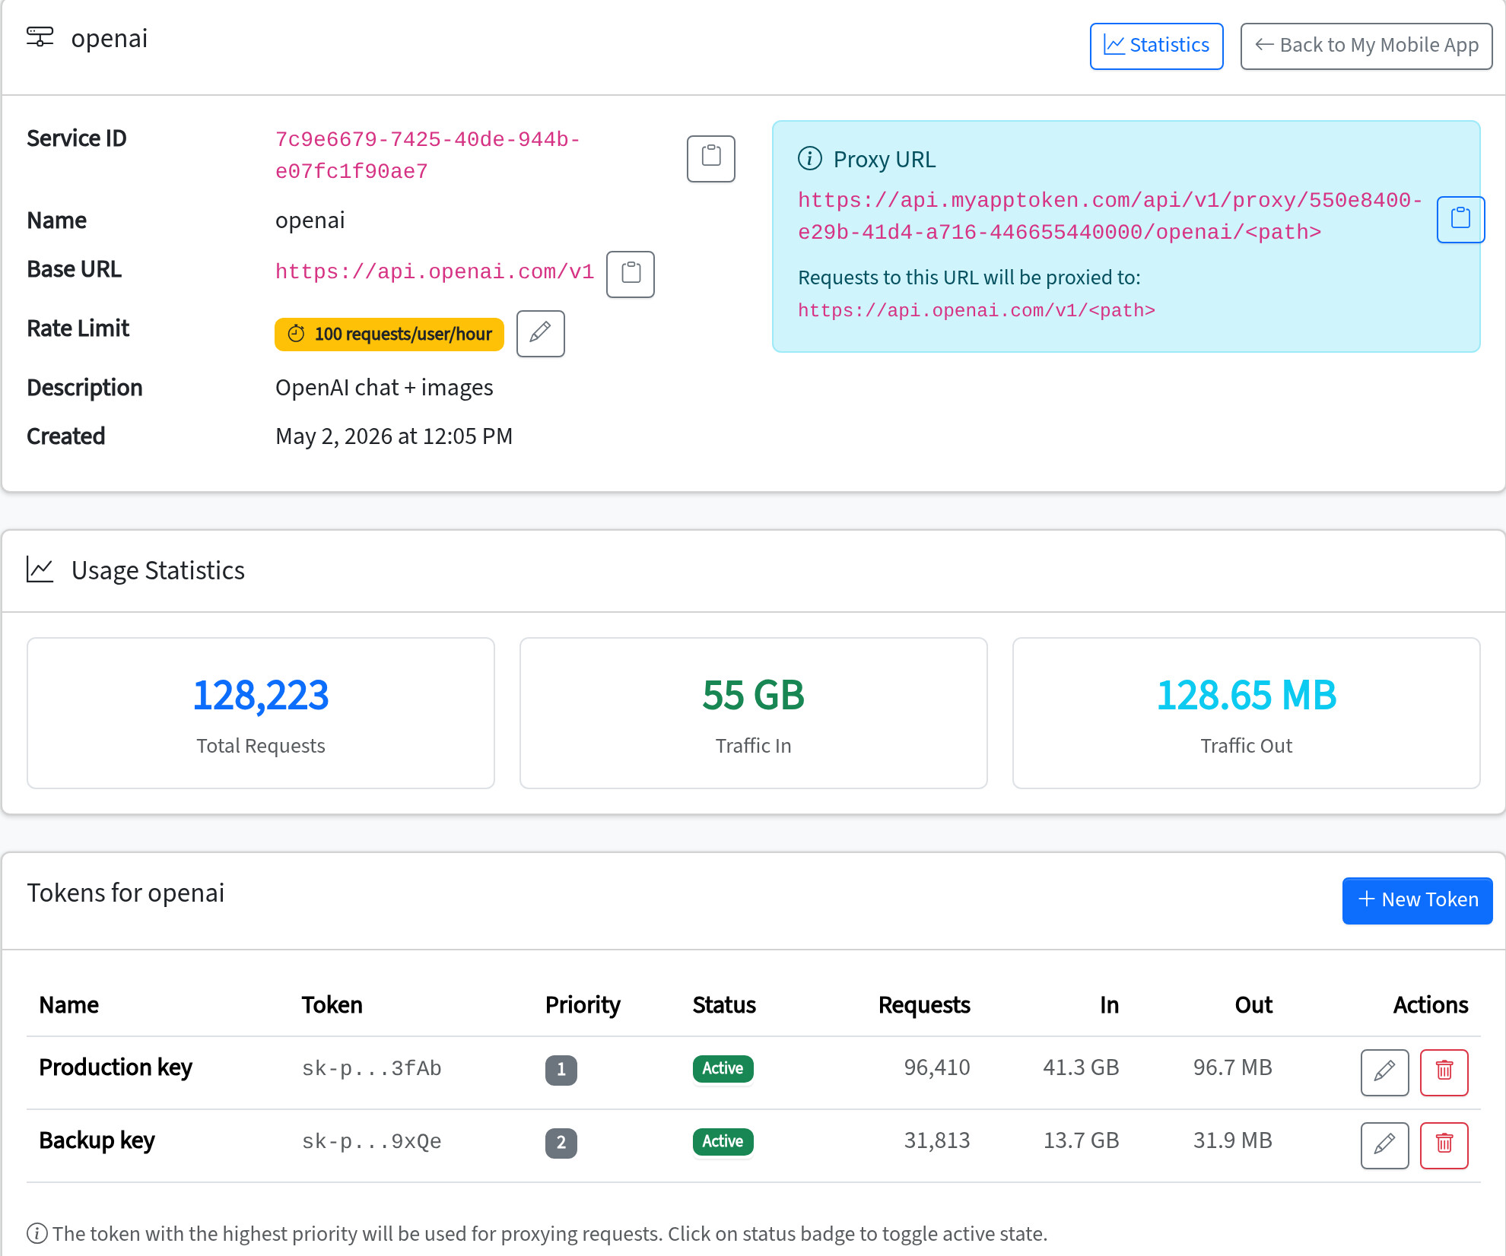Click the 41.3 GB In cell
The width and height of the screenshot is (1506, 1256).
[x=1081, y=1067]
